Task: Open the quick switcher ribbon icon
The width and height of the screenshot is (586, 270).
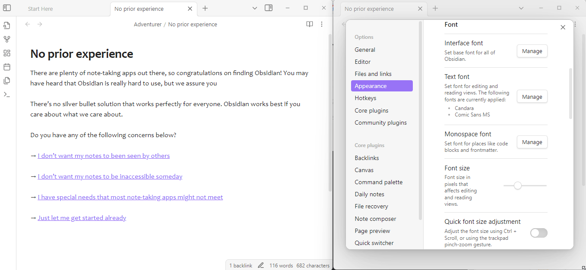Action: 7,25
